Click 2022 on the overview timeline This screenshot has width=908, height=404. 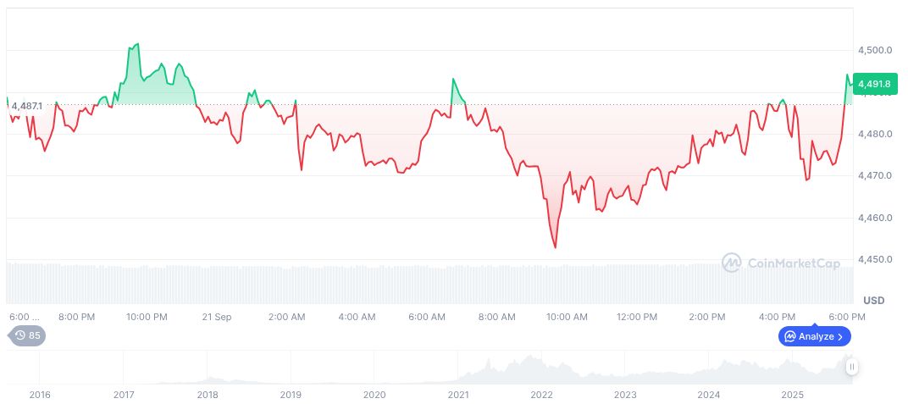[541, 395]
